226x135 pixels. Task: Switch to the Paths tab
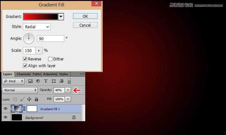(36, 74)
